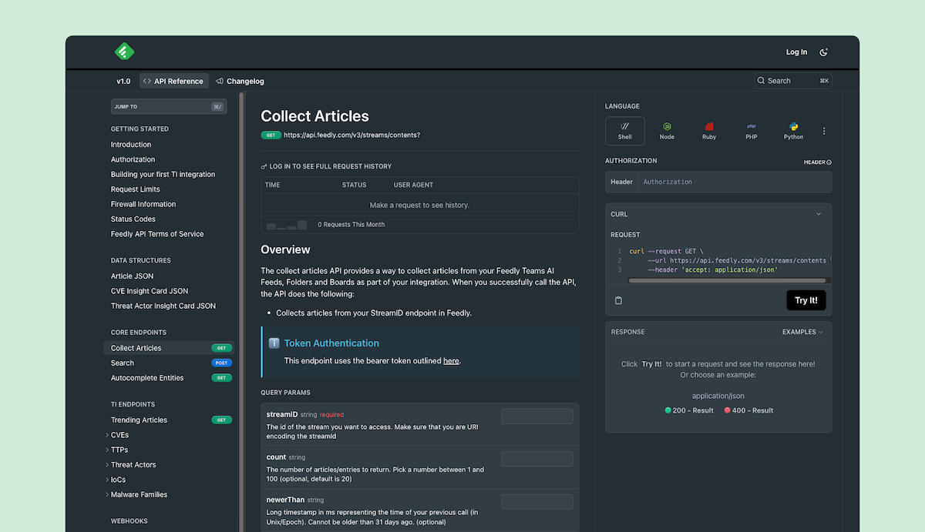Copy the cURL request via clipboard icon
The image size is (925, 532).
pos(618,300)
